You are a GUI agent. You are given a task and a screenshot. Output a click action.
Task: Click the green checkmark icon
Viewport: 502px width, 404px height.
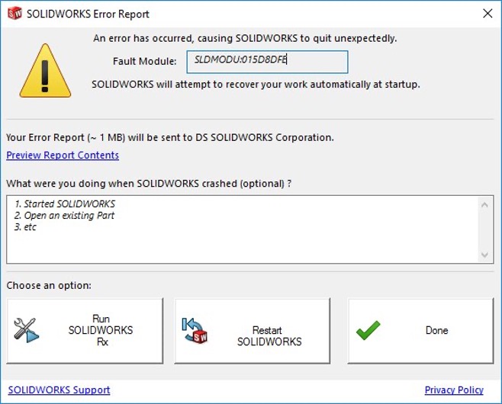tap(368, 330)
